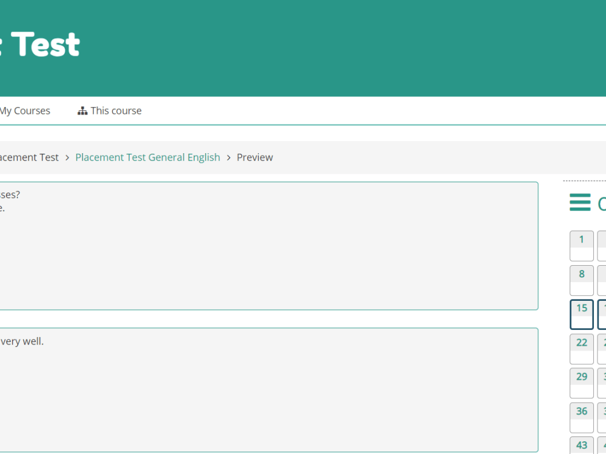
Task: Go to question 29 in quiz navigation
Action: [x=582, y=383]
